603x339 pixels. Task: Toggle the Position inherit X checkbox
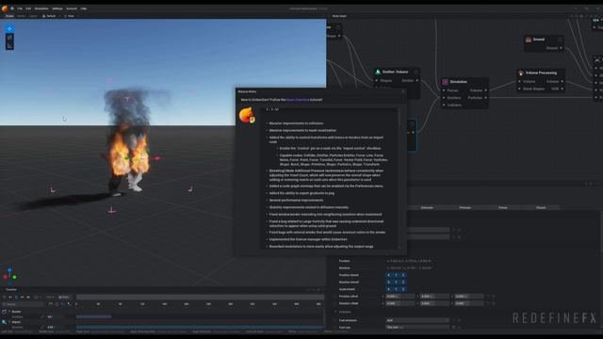(x=388, y=275)
